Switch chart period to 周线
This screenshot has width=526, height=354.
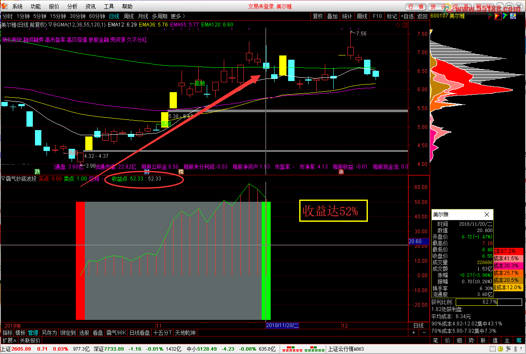pyautogui.click(x=129, y=16)
